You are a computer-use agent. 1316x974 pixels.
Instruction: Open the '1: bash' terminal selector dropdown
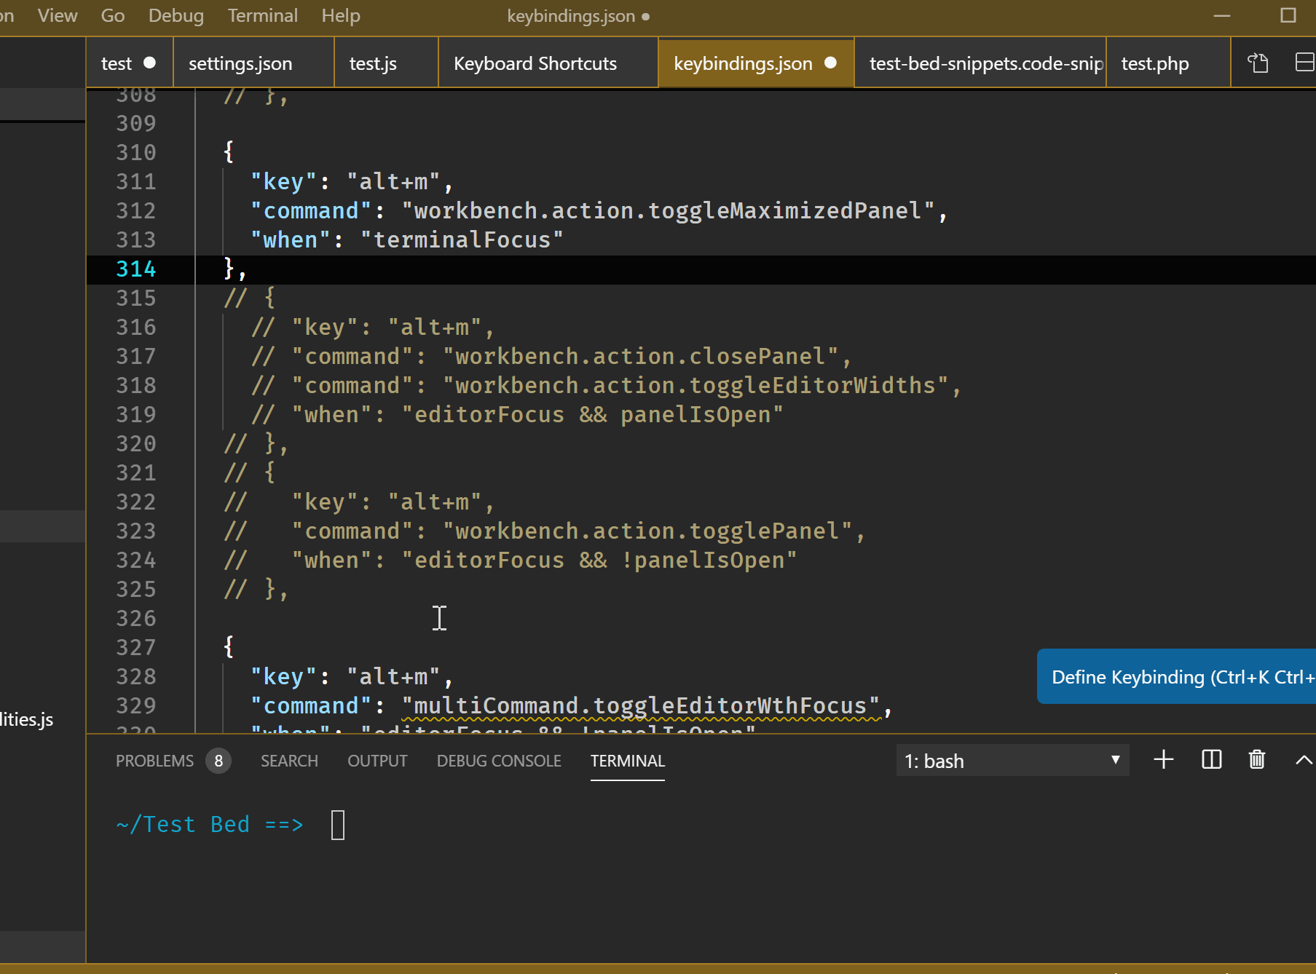(x=1012, y=761)
